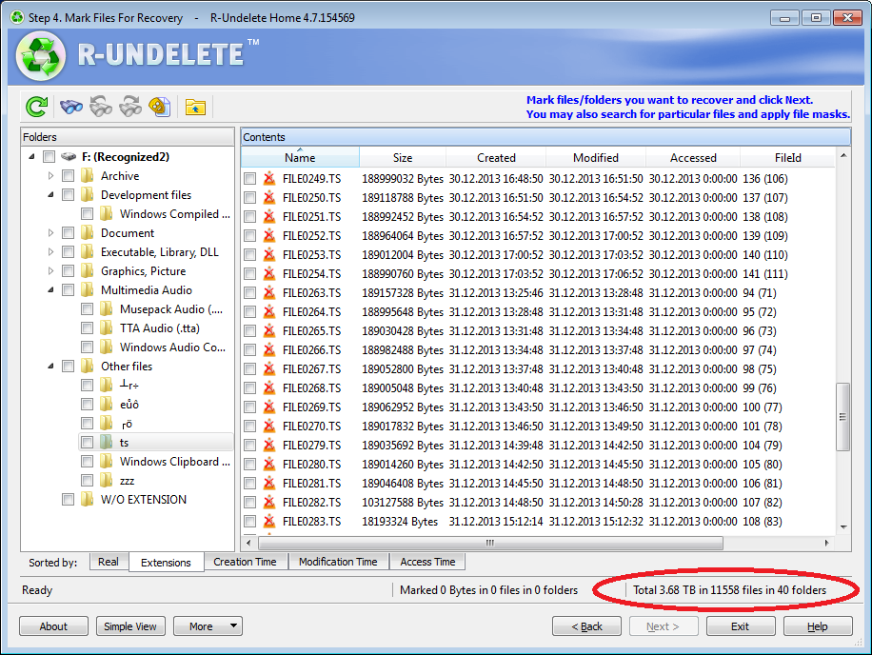This screenshot has width=872, height=655.
Task: Open the File Mask icon
Action: pyautogui.click(x=160, y=107)
